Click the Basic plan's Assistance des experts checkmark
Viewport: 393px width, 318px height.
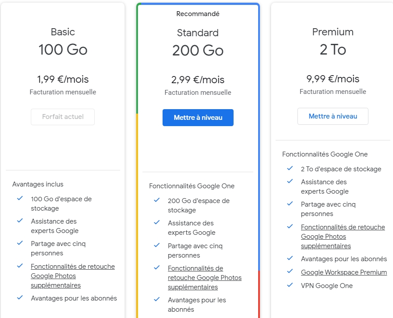[20, 220]
